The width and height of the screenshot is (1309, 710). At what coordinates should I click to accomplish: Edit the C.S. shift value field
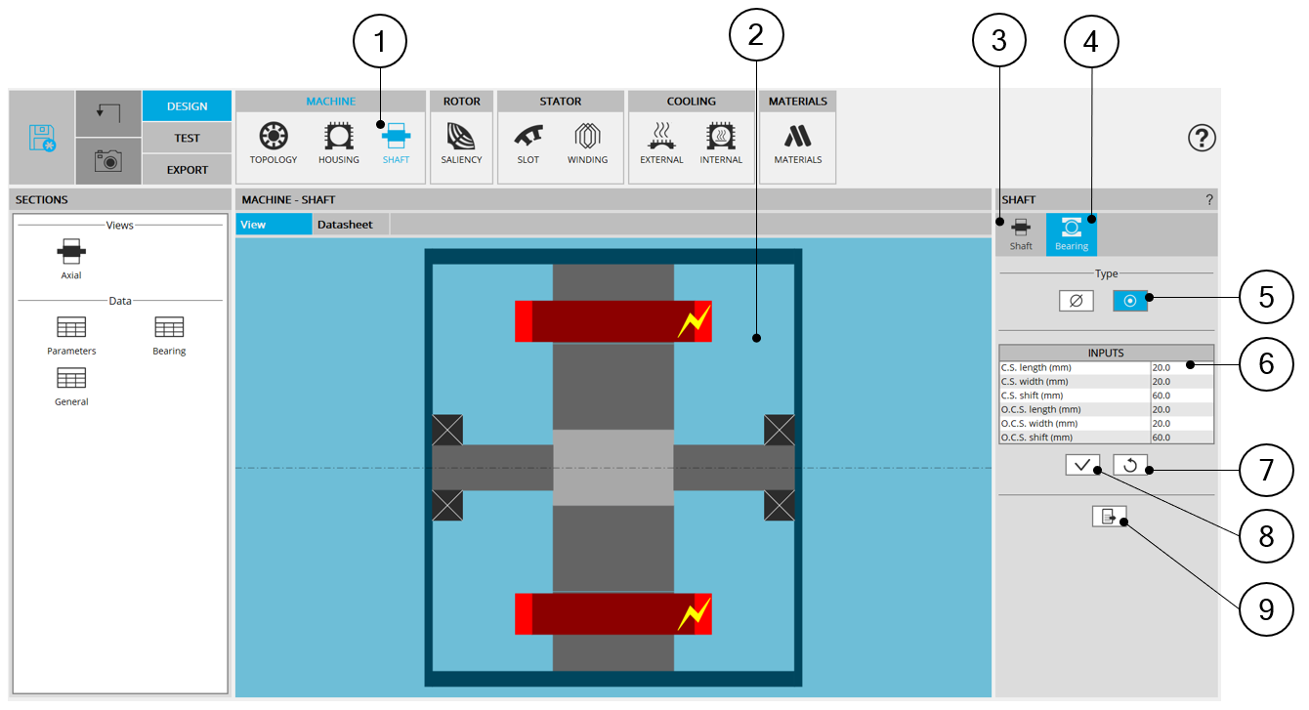[x=1181, y=396]
